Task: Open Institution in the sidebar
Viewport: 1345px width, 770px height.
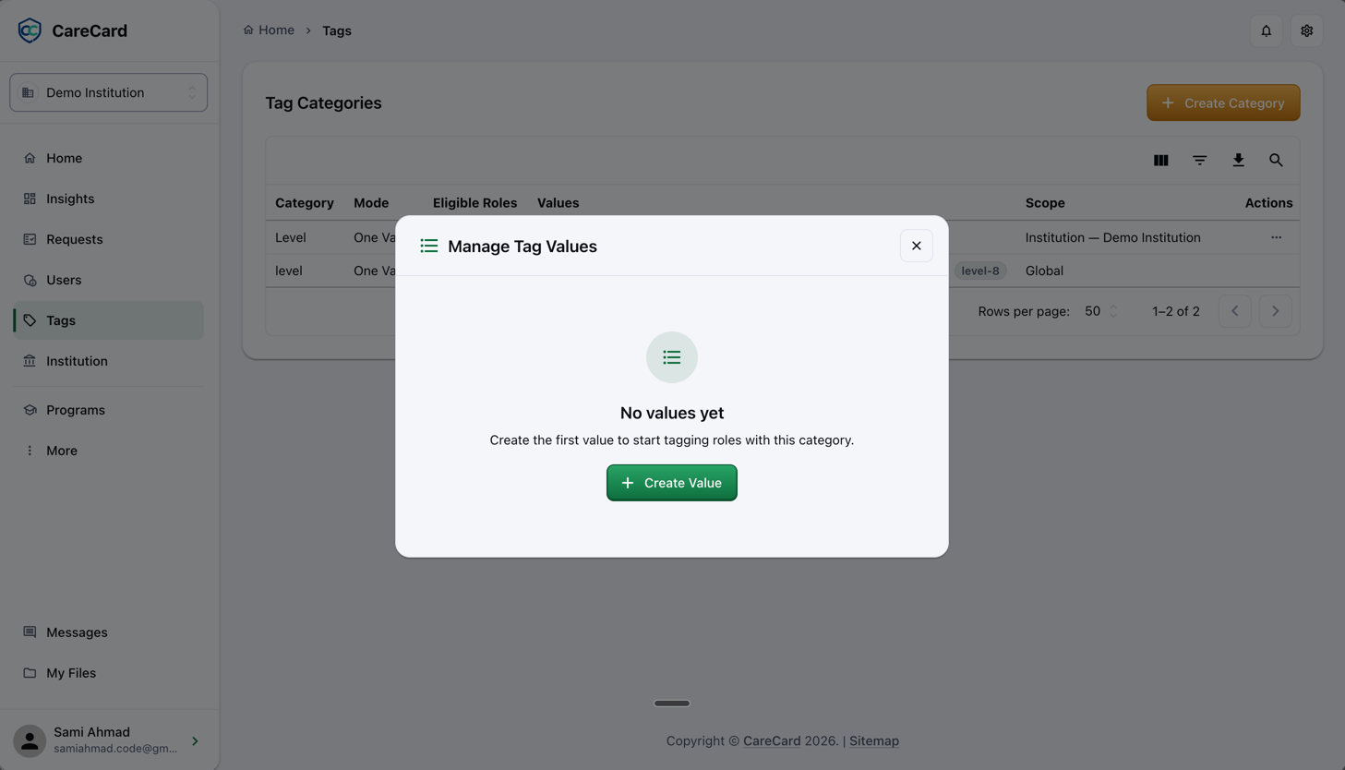Action: click(108, 361)
